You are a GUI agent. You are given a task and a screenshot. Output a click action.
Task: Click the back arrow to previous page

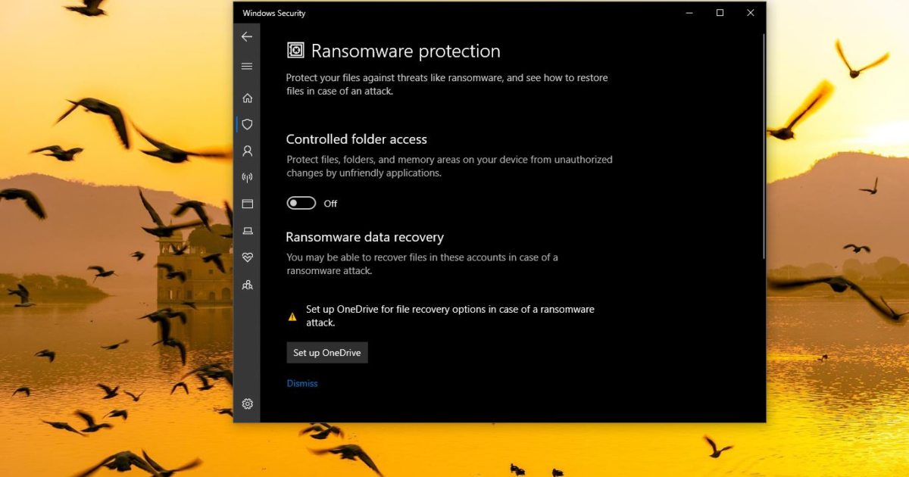tap(247, 36)
